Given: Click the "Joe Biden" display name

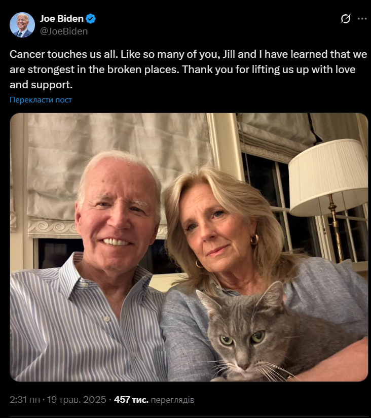Looking at the screenshot, I should [62, 19].
